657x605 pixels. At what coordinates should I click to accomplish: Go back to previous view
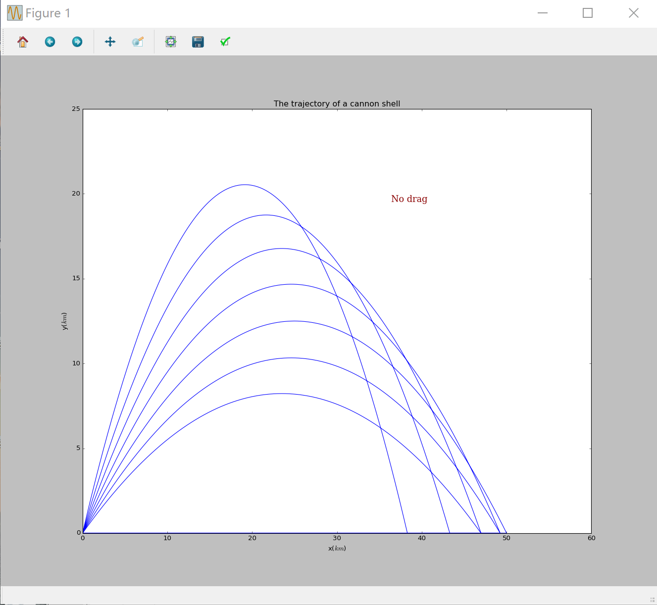50,42
